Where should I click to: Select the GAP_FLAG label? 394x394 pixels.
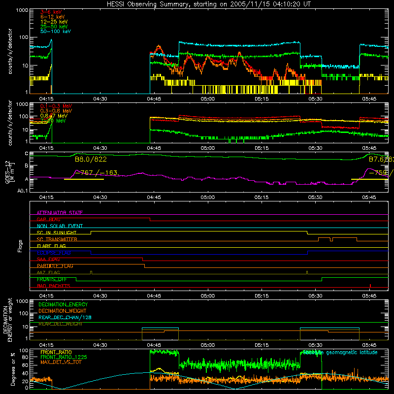[48, 219]
